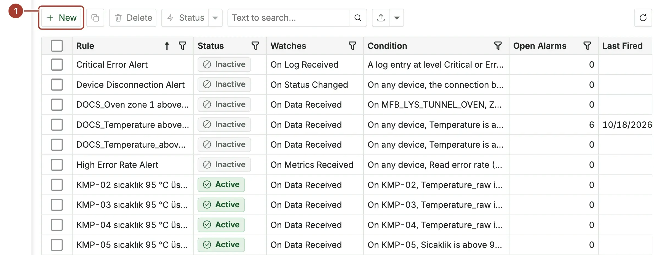Open the Rule column filter
Screen dimensions: 662x255
coord(182,46)
